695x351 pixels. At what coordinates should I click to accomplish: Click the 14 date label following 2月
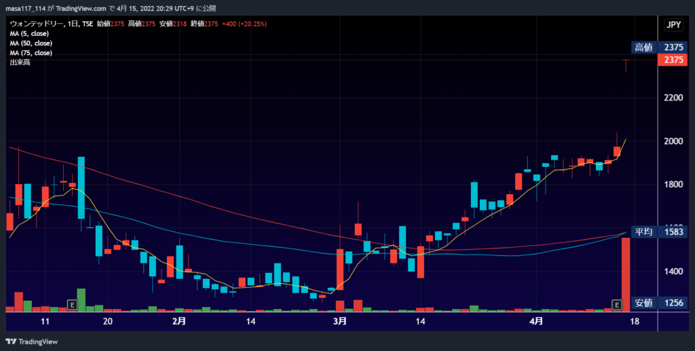(x=250, y=321)
